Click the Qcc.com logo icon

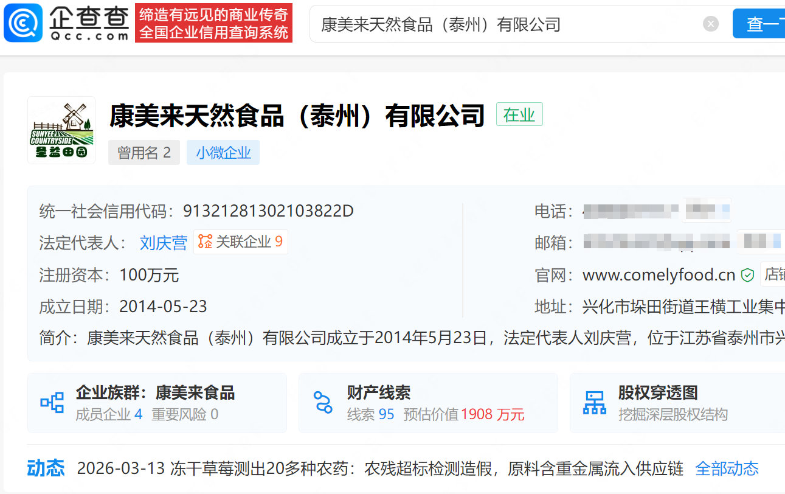tap(23, 23)
